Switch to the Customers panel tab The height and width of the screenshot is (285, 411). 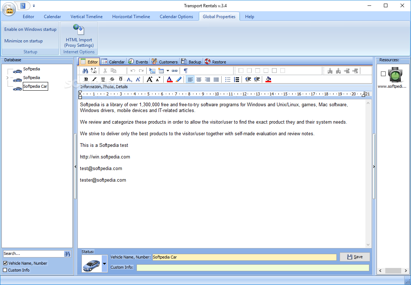tap(165, 62)
